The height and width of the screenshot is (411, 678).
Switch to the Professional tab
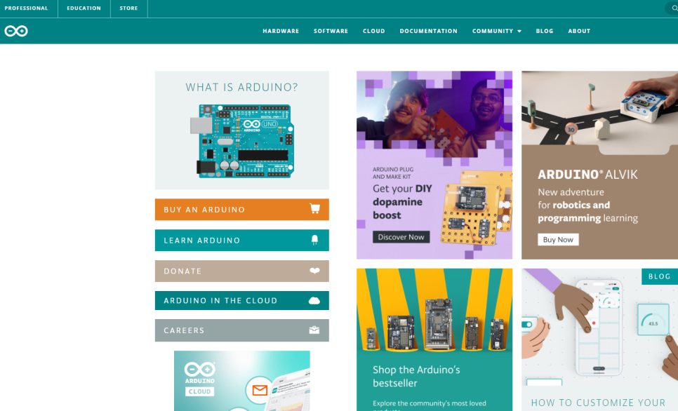pos(27,8)
